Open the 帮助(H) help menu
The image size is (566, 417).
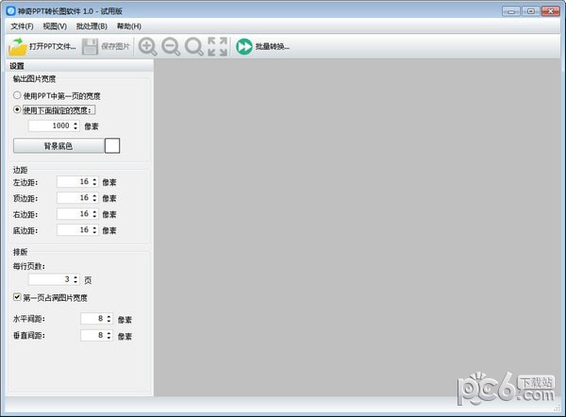128,26
